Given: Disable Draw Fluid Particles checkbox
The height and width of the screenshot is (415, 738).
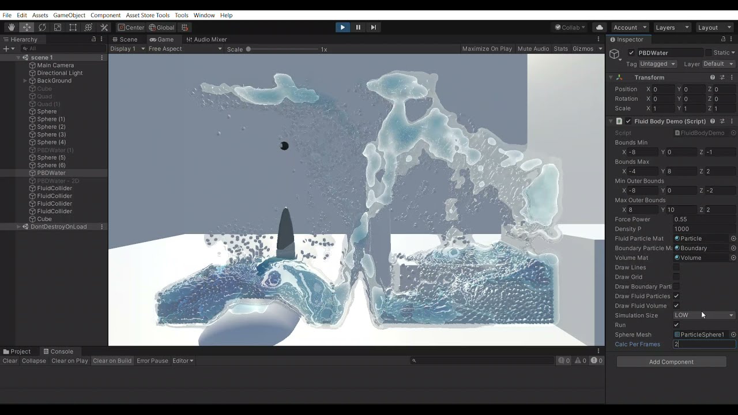Looking at the screenshot, I should click(676, 296).
